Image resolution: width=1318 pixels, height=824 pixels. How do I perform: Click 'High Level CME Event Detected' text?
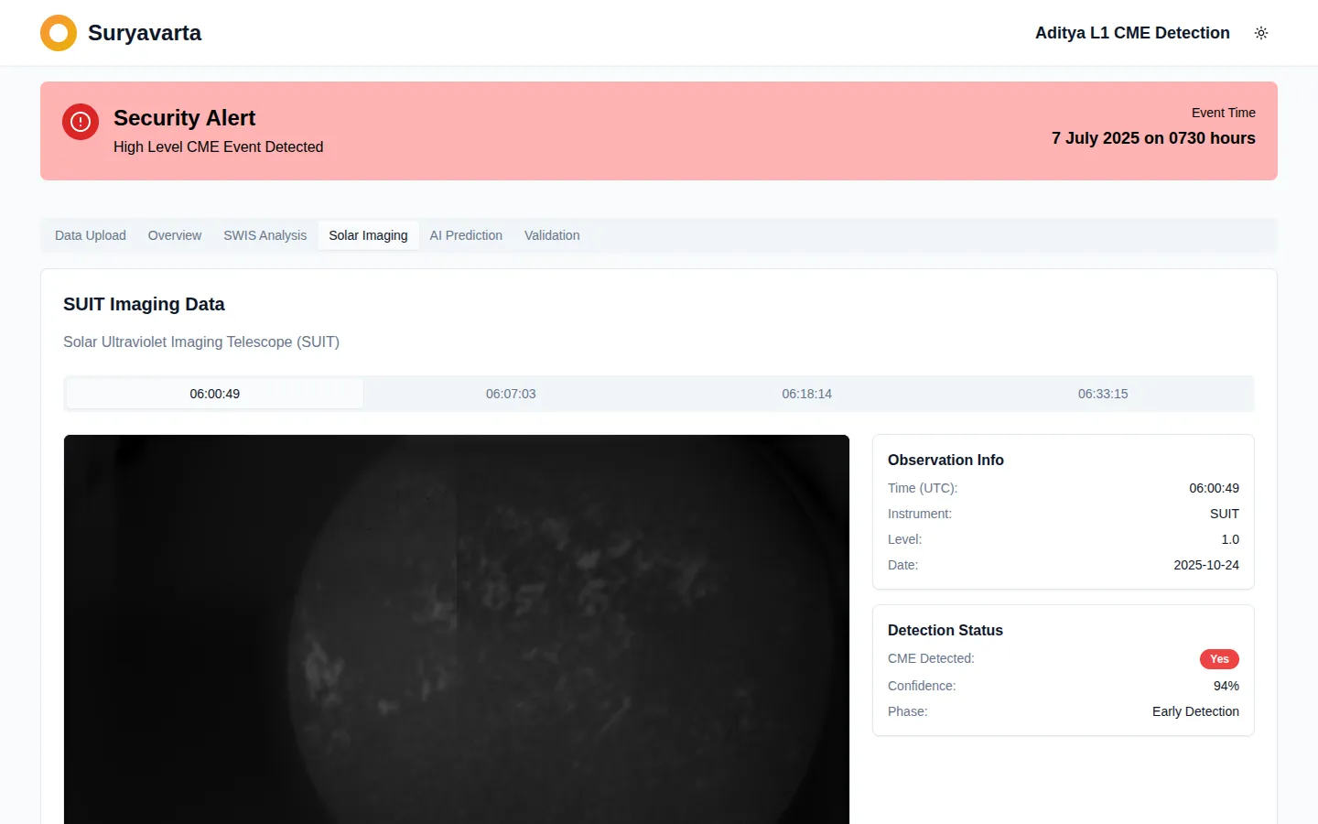click(219, 146)
